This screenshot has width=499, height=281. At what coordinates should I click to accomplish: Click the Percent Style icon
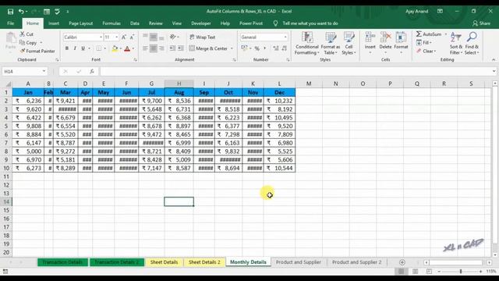coord(257,48)
